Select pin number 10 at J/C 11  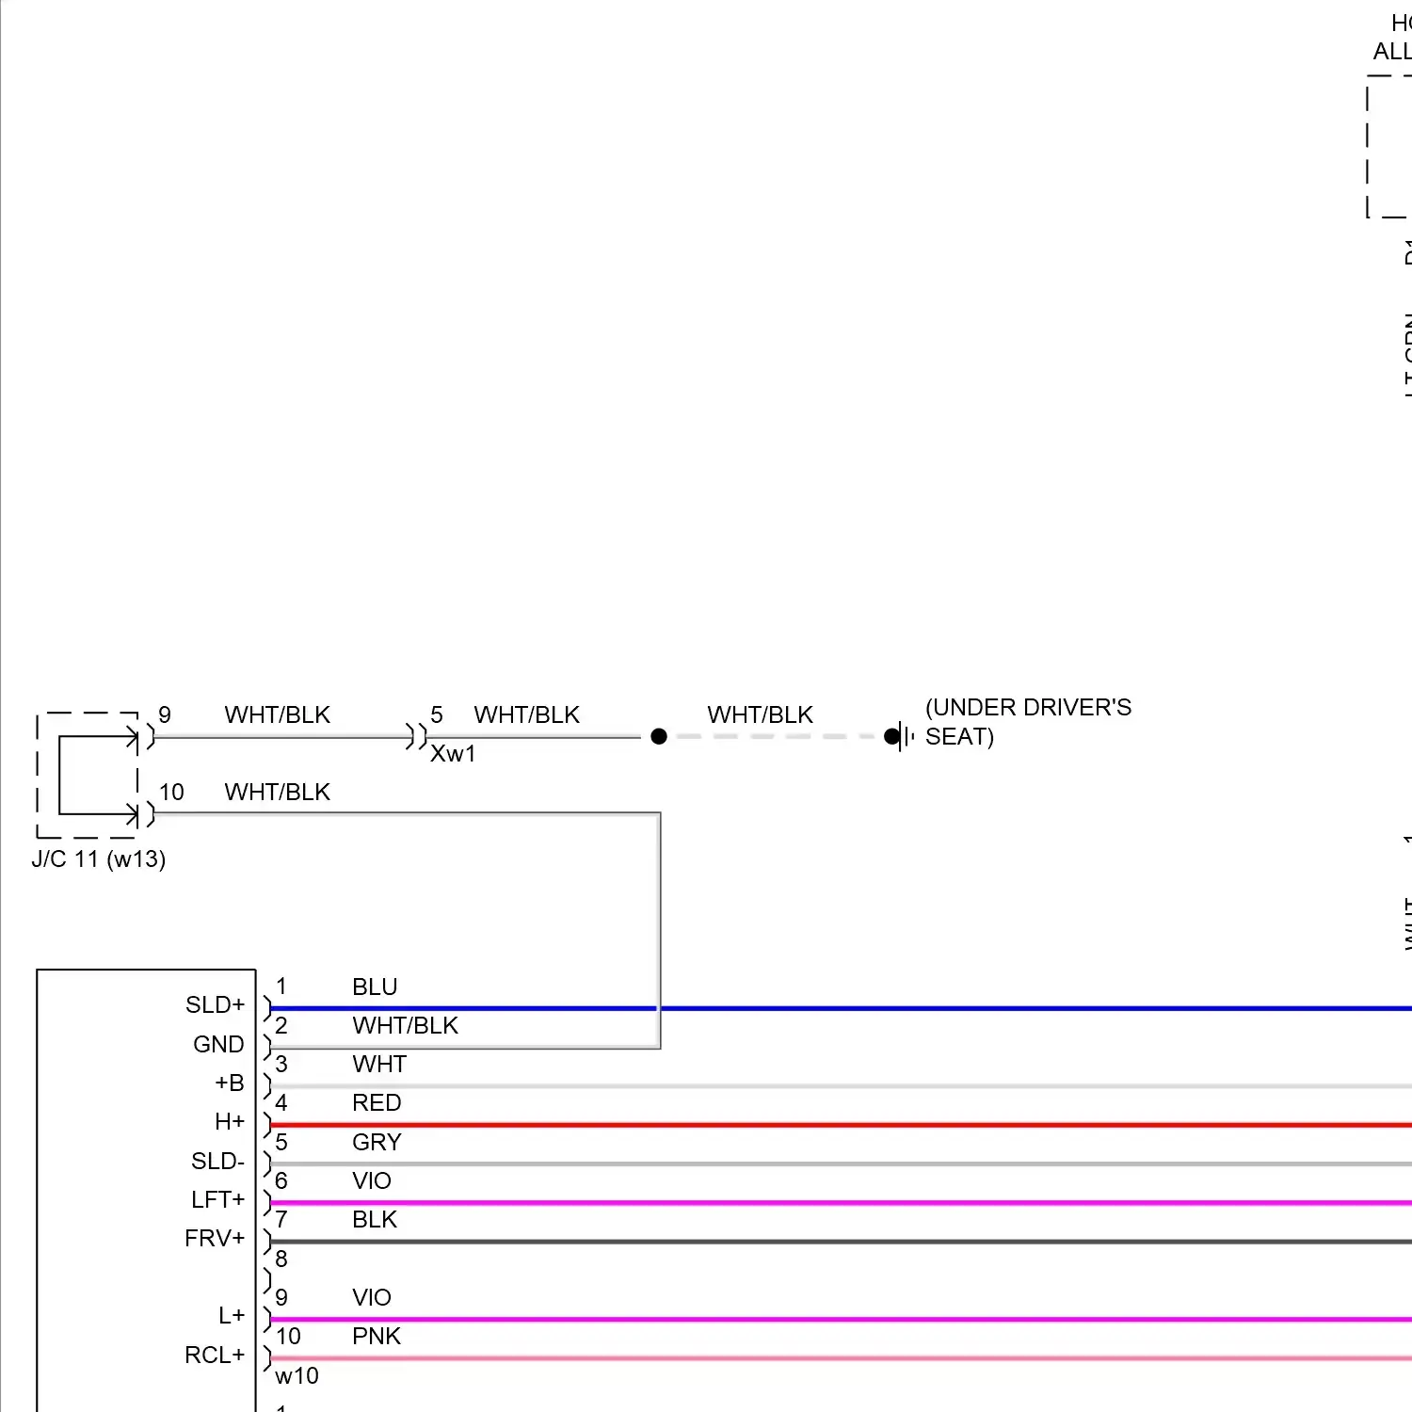(x=171, y=792)
